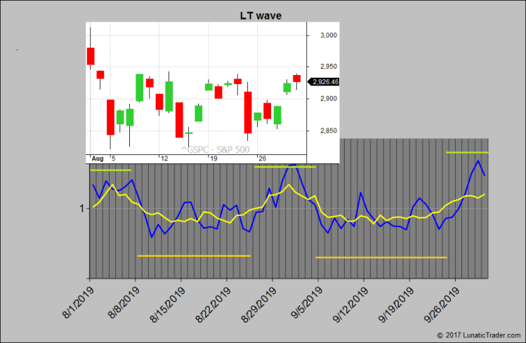Open the LunaticTrader.com copyright link
The height and width of the screenshot is (343, 526).
(x=480, y=336)
